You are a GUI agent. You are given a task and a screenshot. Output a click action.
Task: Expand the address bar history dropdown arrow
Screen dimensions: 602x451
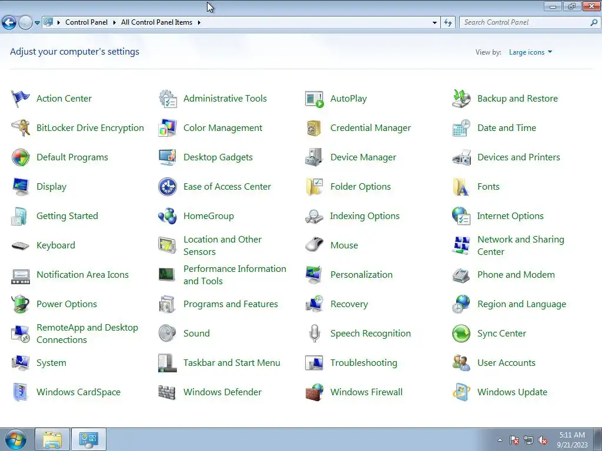point(434,23)
